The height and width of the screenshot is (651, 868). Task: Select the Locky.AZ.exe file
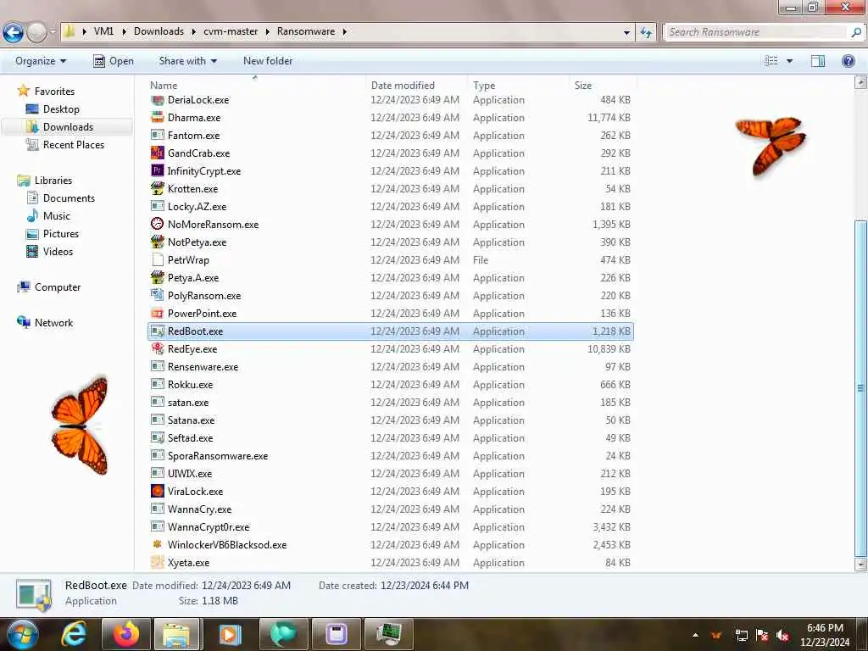tap(391, 207)
